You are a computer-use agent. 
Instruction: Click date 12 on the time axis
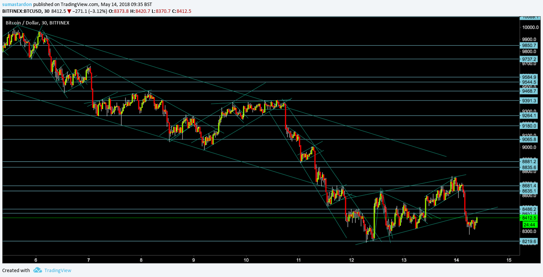tap(351, 260)
